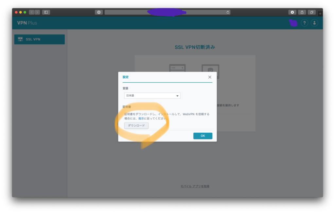Toggle the Safari sidebar button
Viewport: 335px width, 213px height.
46,12
